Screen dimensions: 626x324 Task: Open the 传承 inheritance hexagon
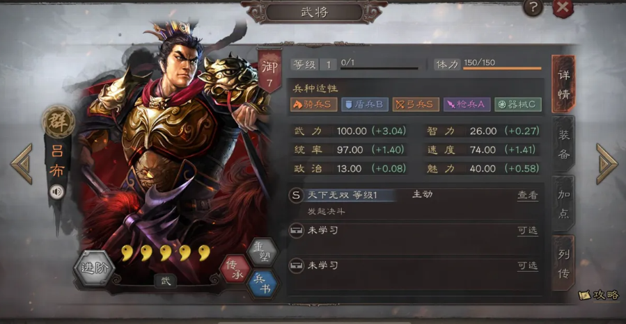235,268
